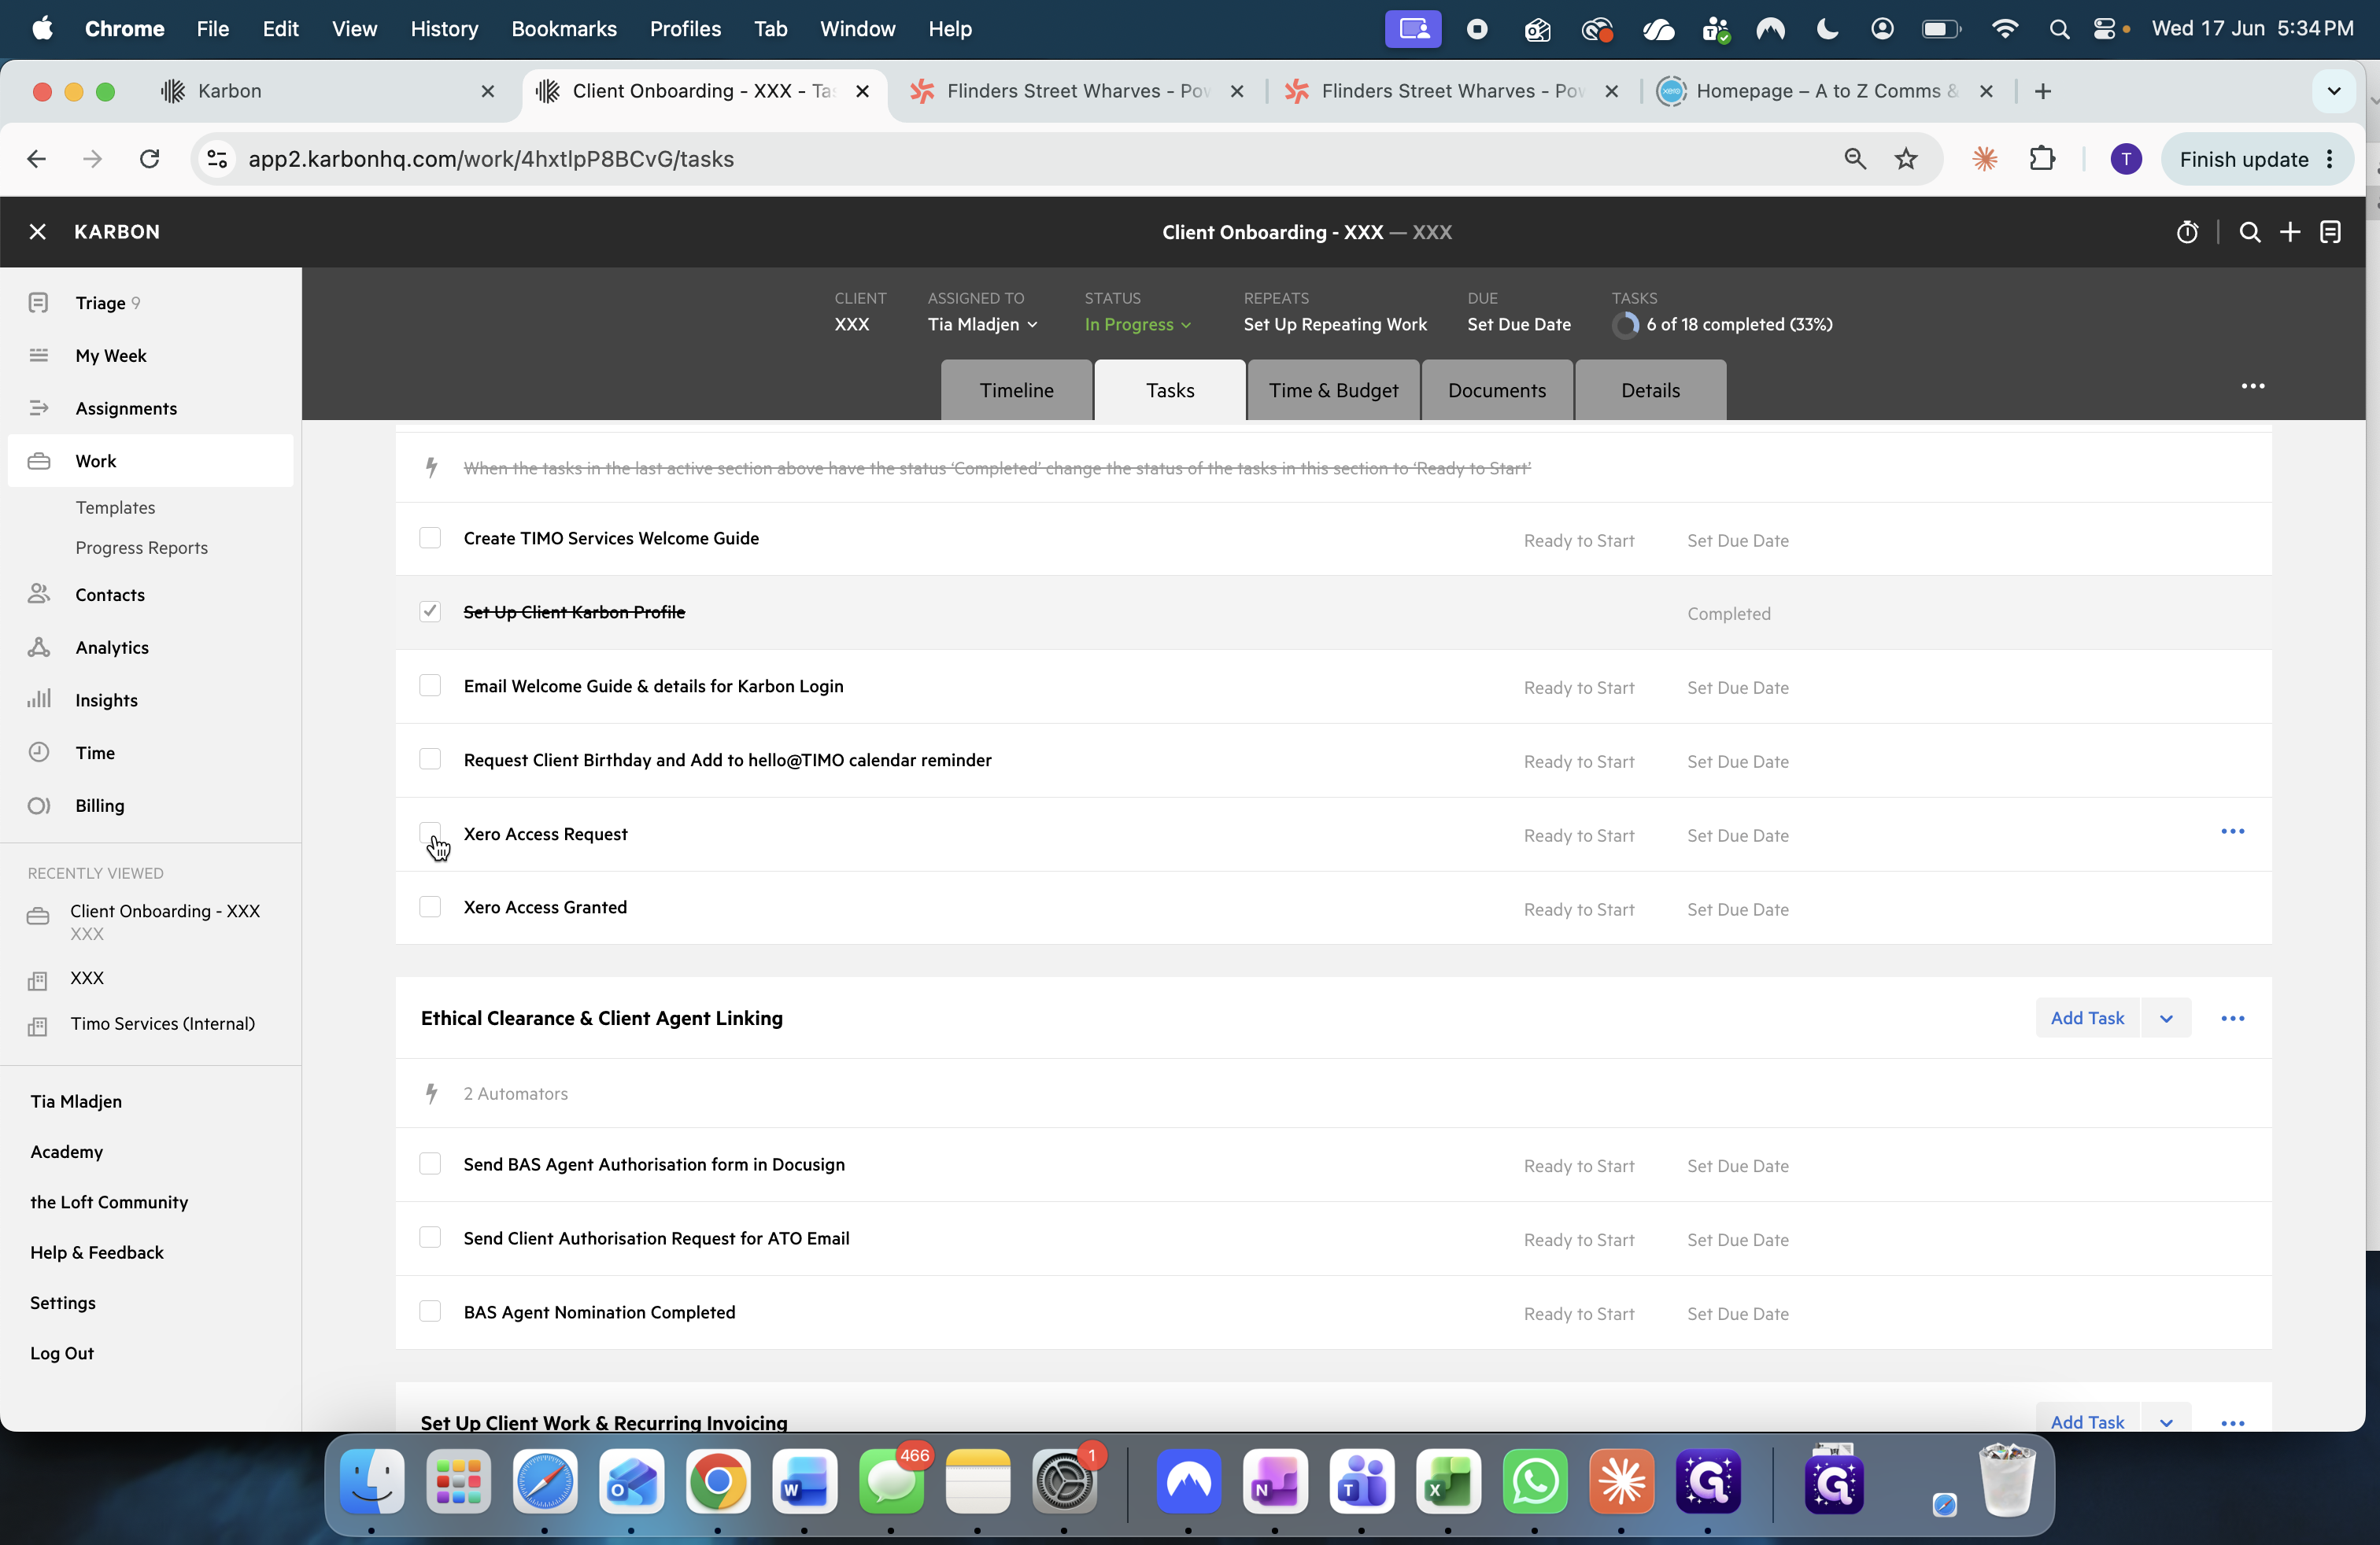
Task: Open Chrome tab list chevron
Action: (2334, 91)
